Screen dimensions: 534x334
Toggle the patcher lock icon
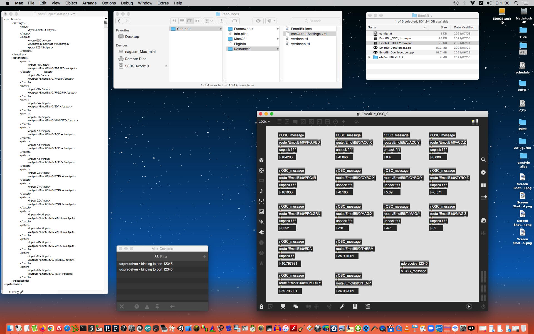coord(261,306)
